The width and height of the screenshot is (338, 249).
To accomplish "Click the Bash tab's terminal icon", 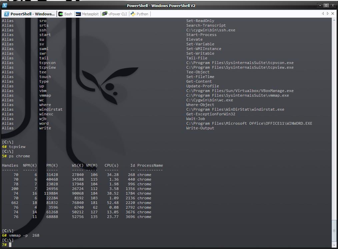I will [61, 14].
